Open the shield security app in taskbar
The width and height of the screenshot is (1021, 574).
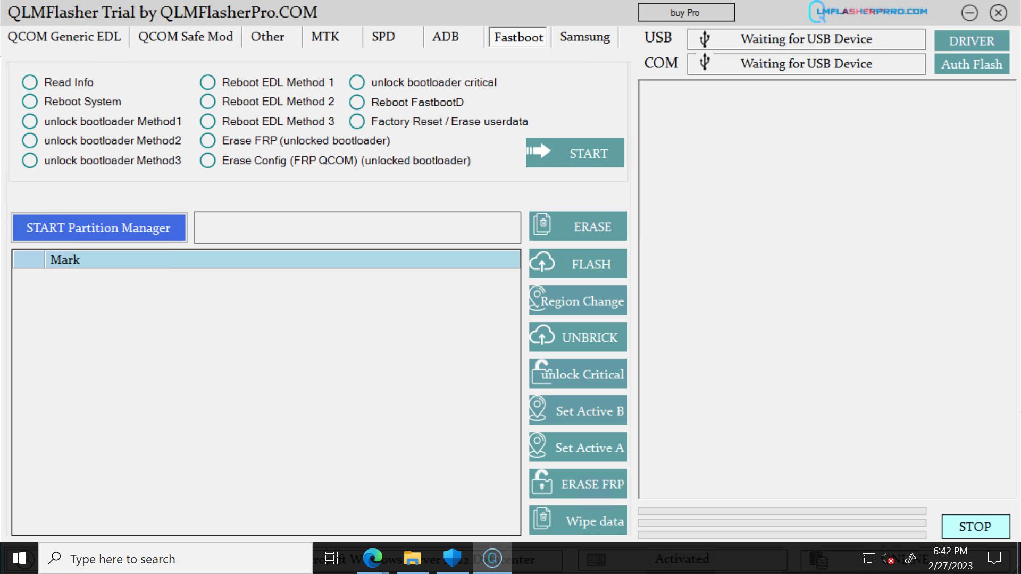click(x=453, y=558)
